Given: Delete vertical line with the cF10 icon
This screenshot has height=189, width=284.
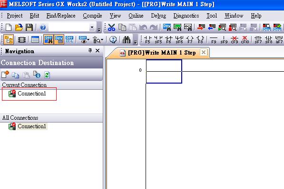Looking at the screenshot, I should 245,39.
